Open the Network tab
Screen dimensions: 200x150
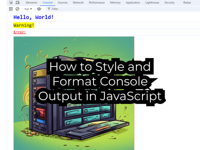click(78, 2)
